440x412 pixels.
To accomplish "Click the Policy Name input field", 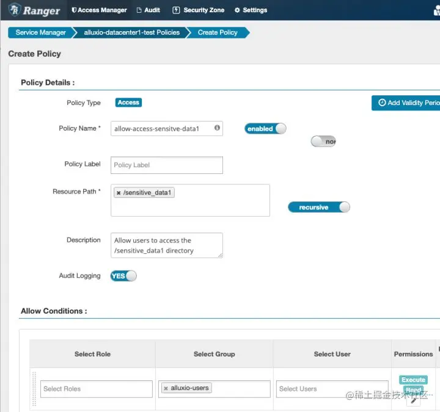I will click(167, 129).
